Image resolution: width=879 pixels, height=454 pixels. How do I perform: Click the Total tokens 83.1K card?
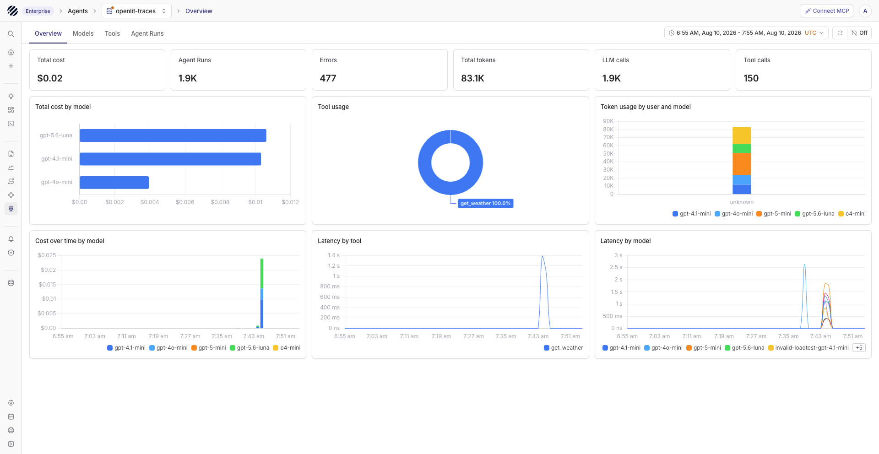coord(521,70)
